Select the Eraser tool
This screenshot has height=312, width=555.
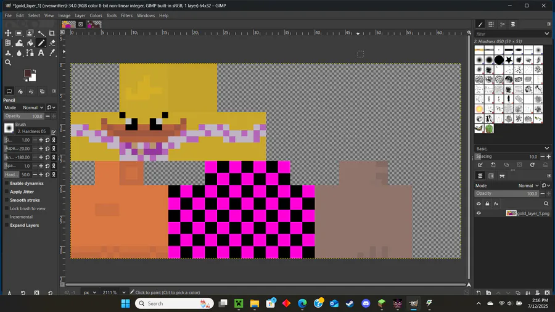click(52, 43)
